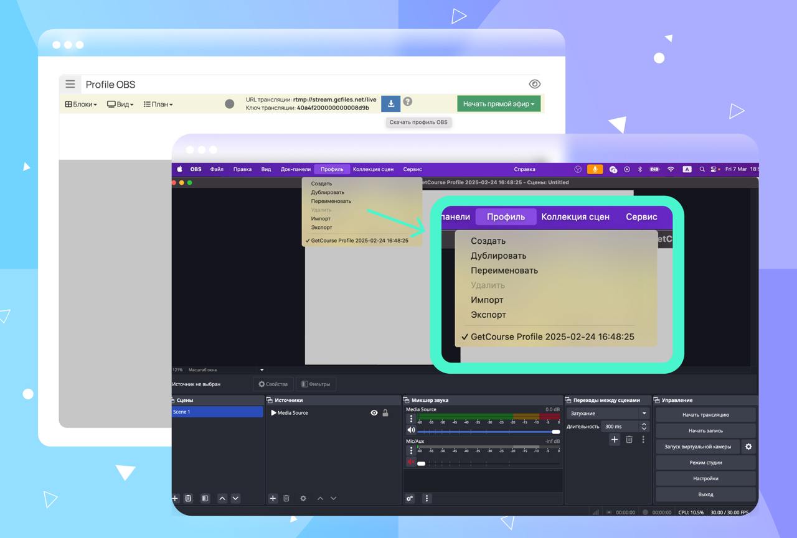Click the Выход button
Viewport: 797px width, 538px height.
pyautogui.click(x=705, y=494)
